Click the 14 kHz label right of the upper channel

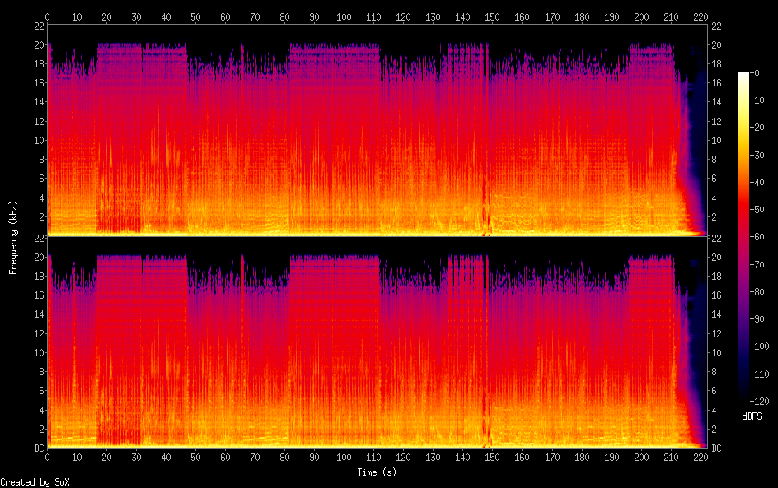pyautogui.click(x=717, y=102)
